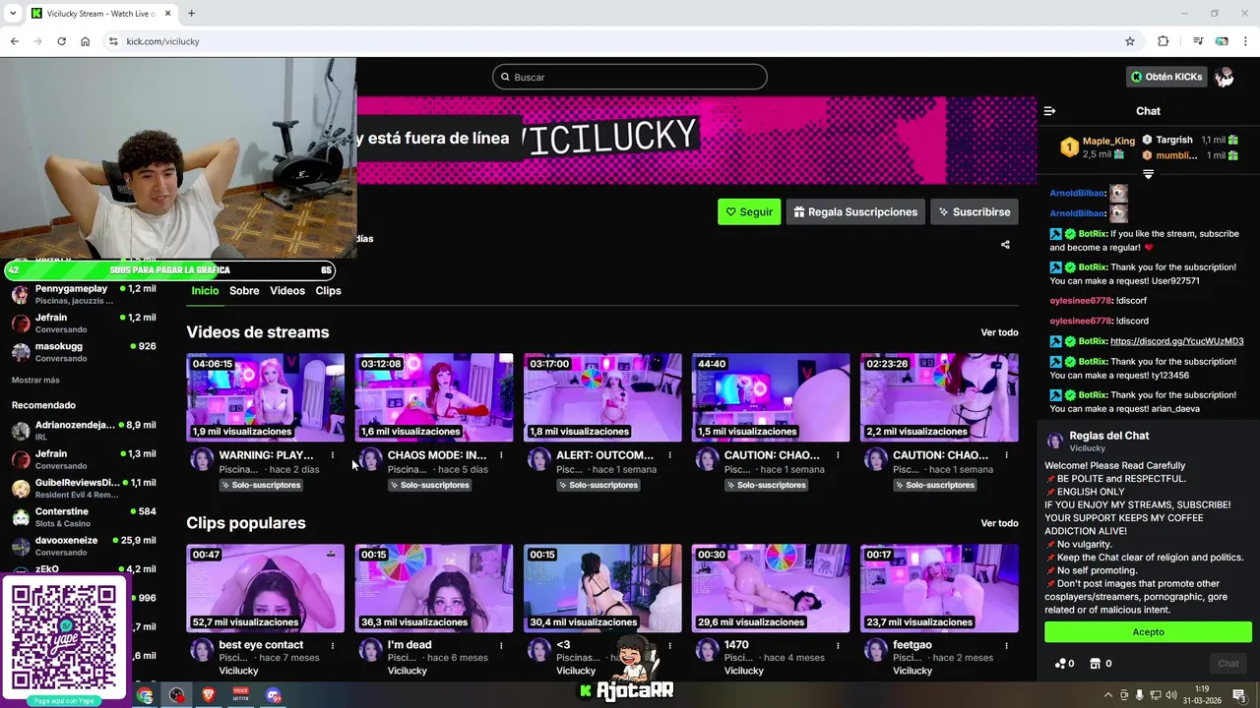Open options for ALERT: OUTCOM... video

coord(669,455)
